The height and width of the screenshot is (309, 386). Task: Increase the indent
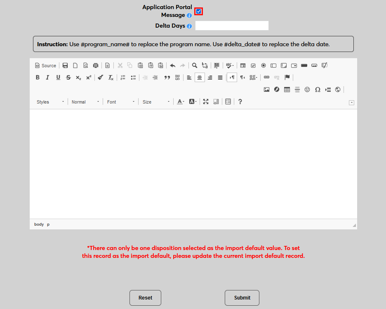155,77
